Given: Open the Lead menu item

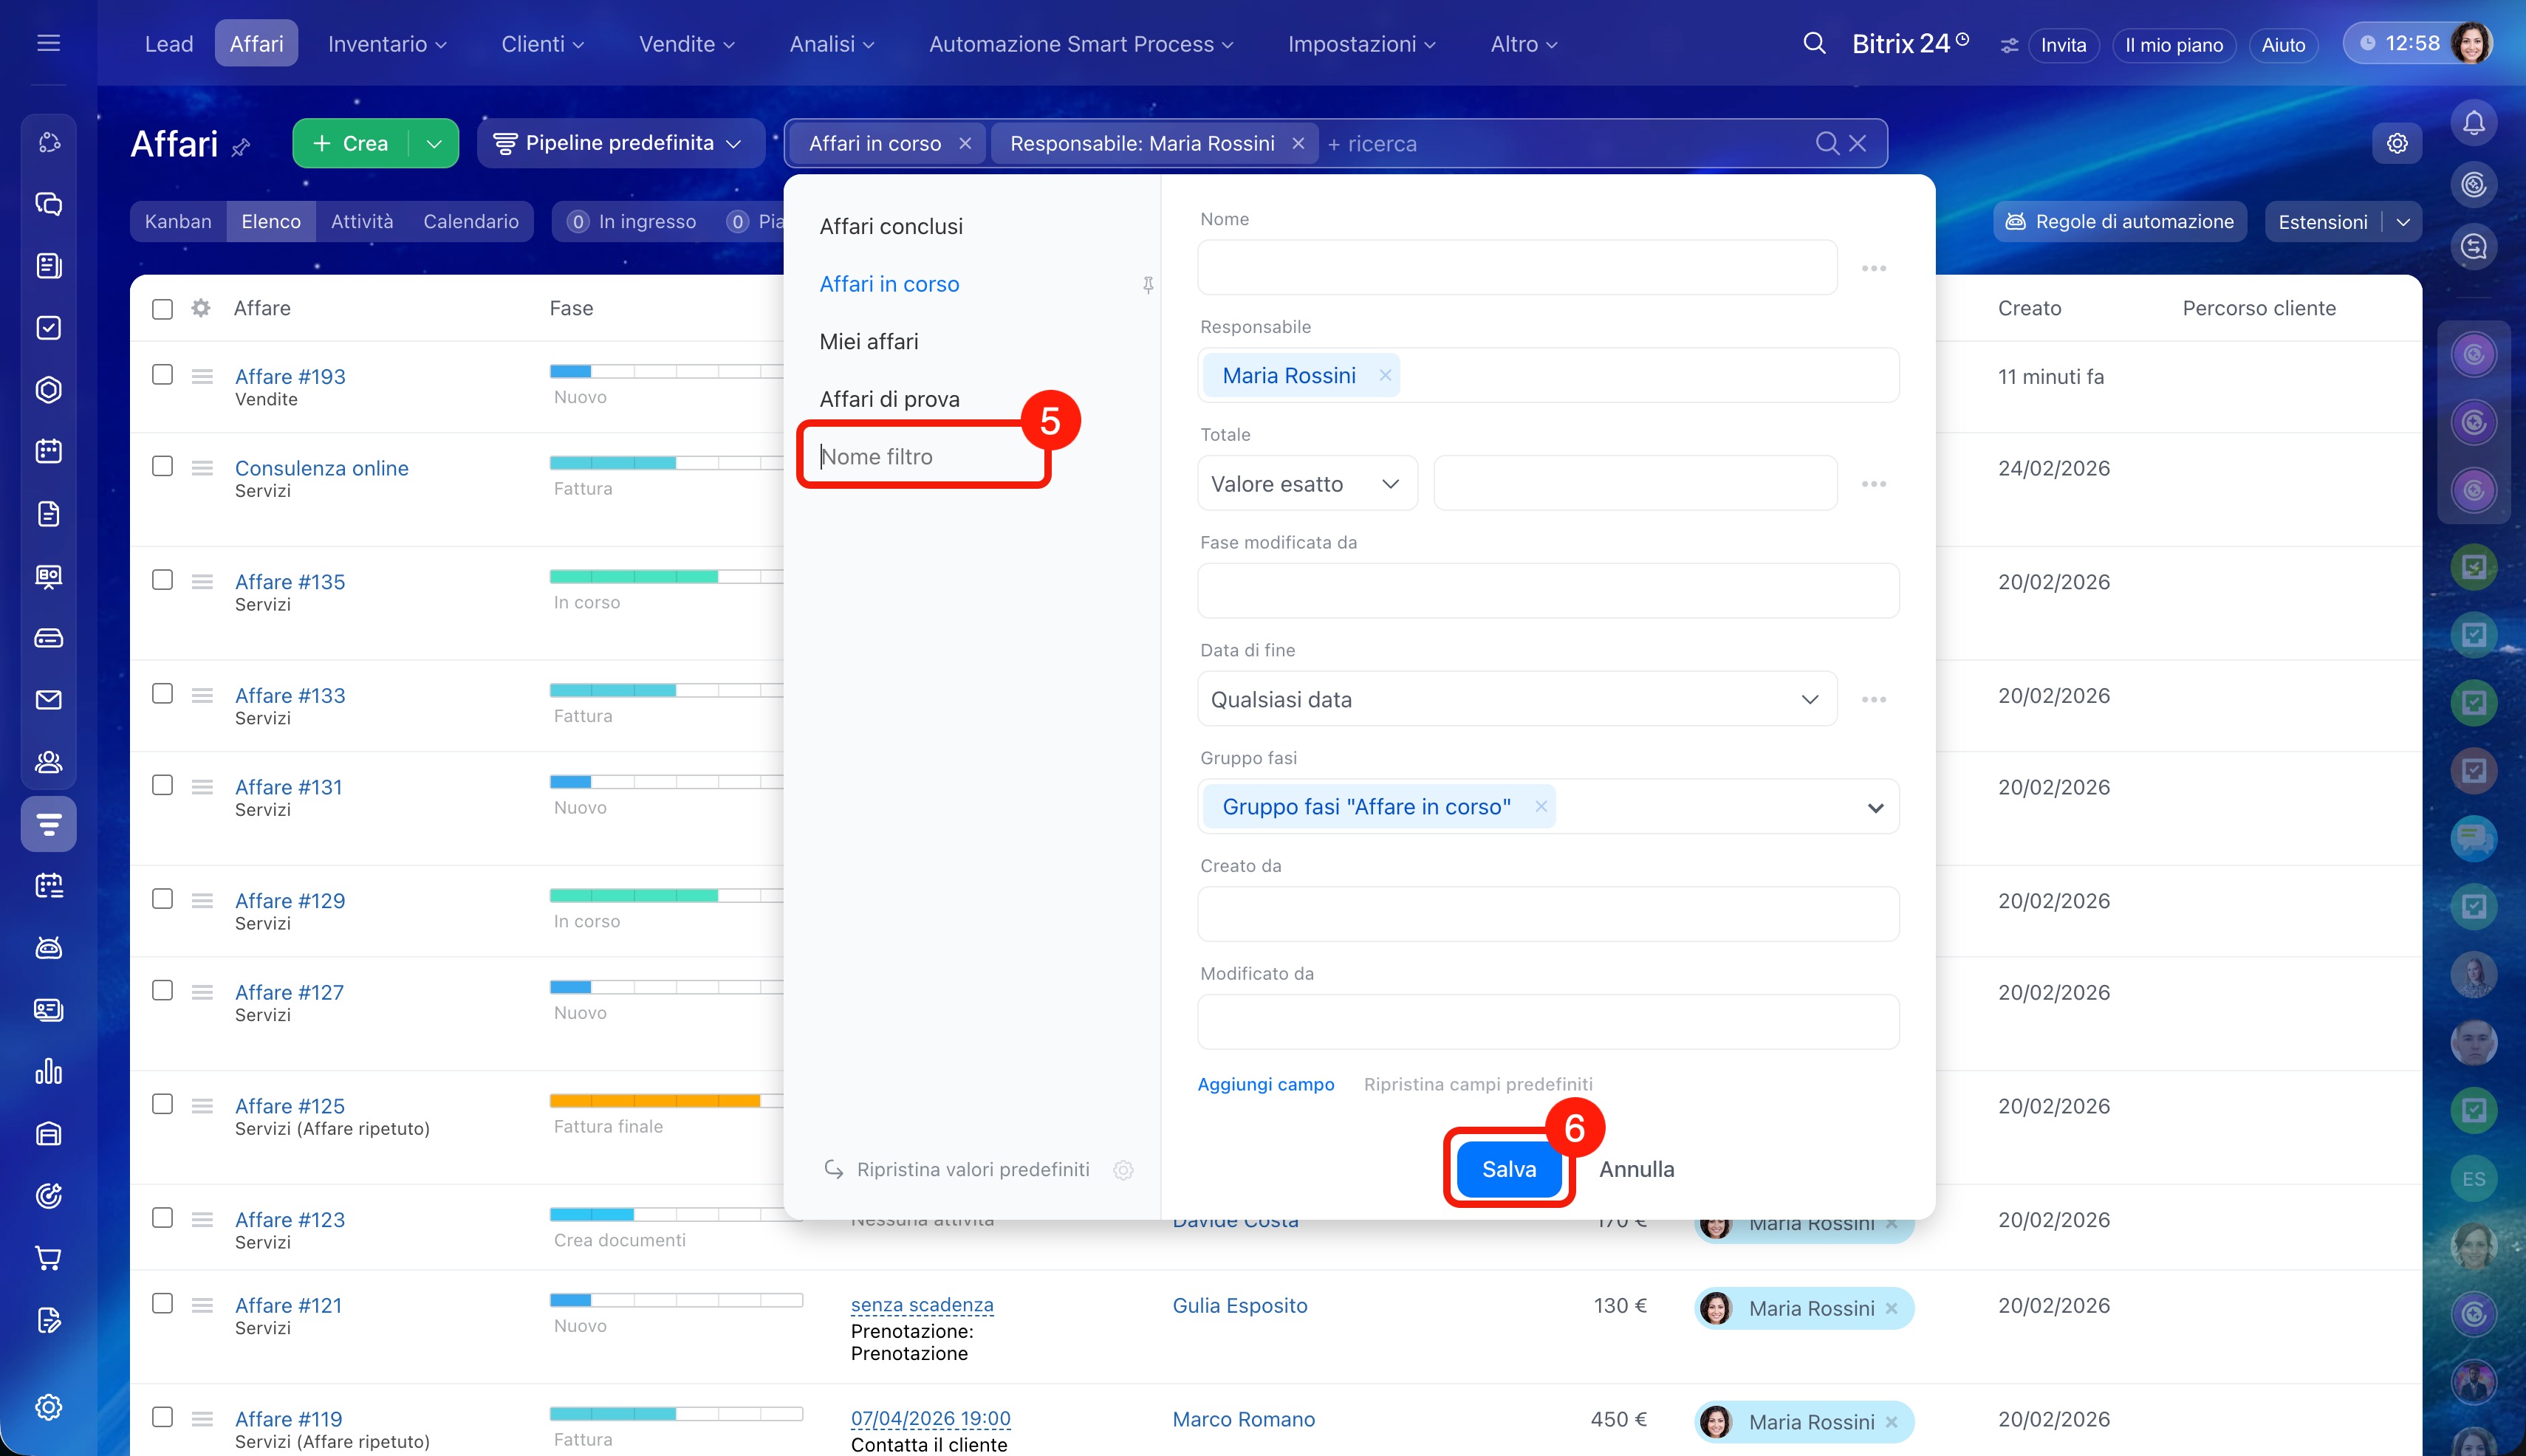Looking at the screenshot, I should point(168,44).
